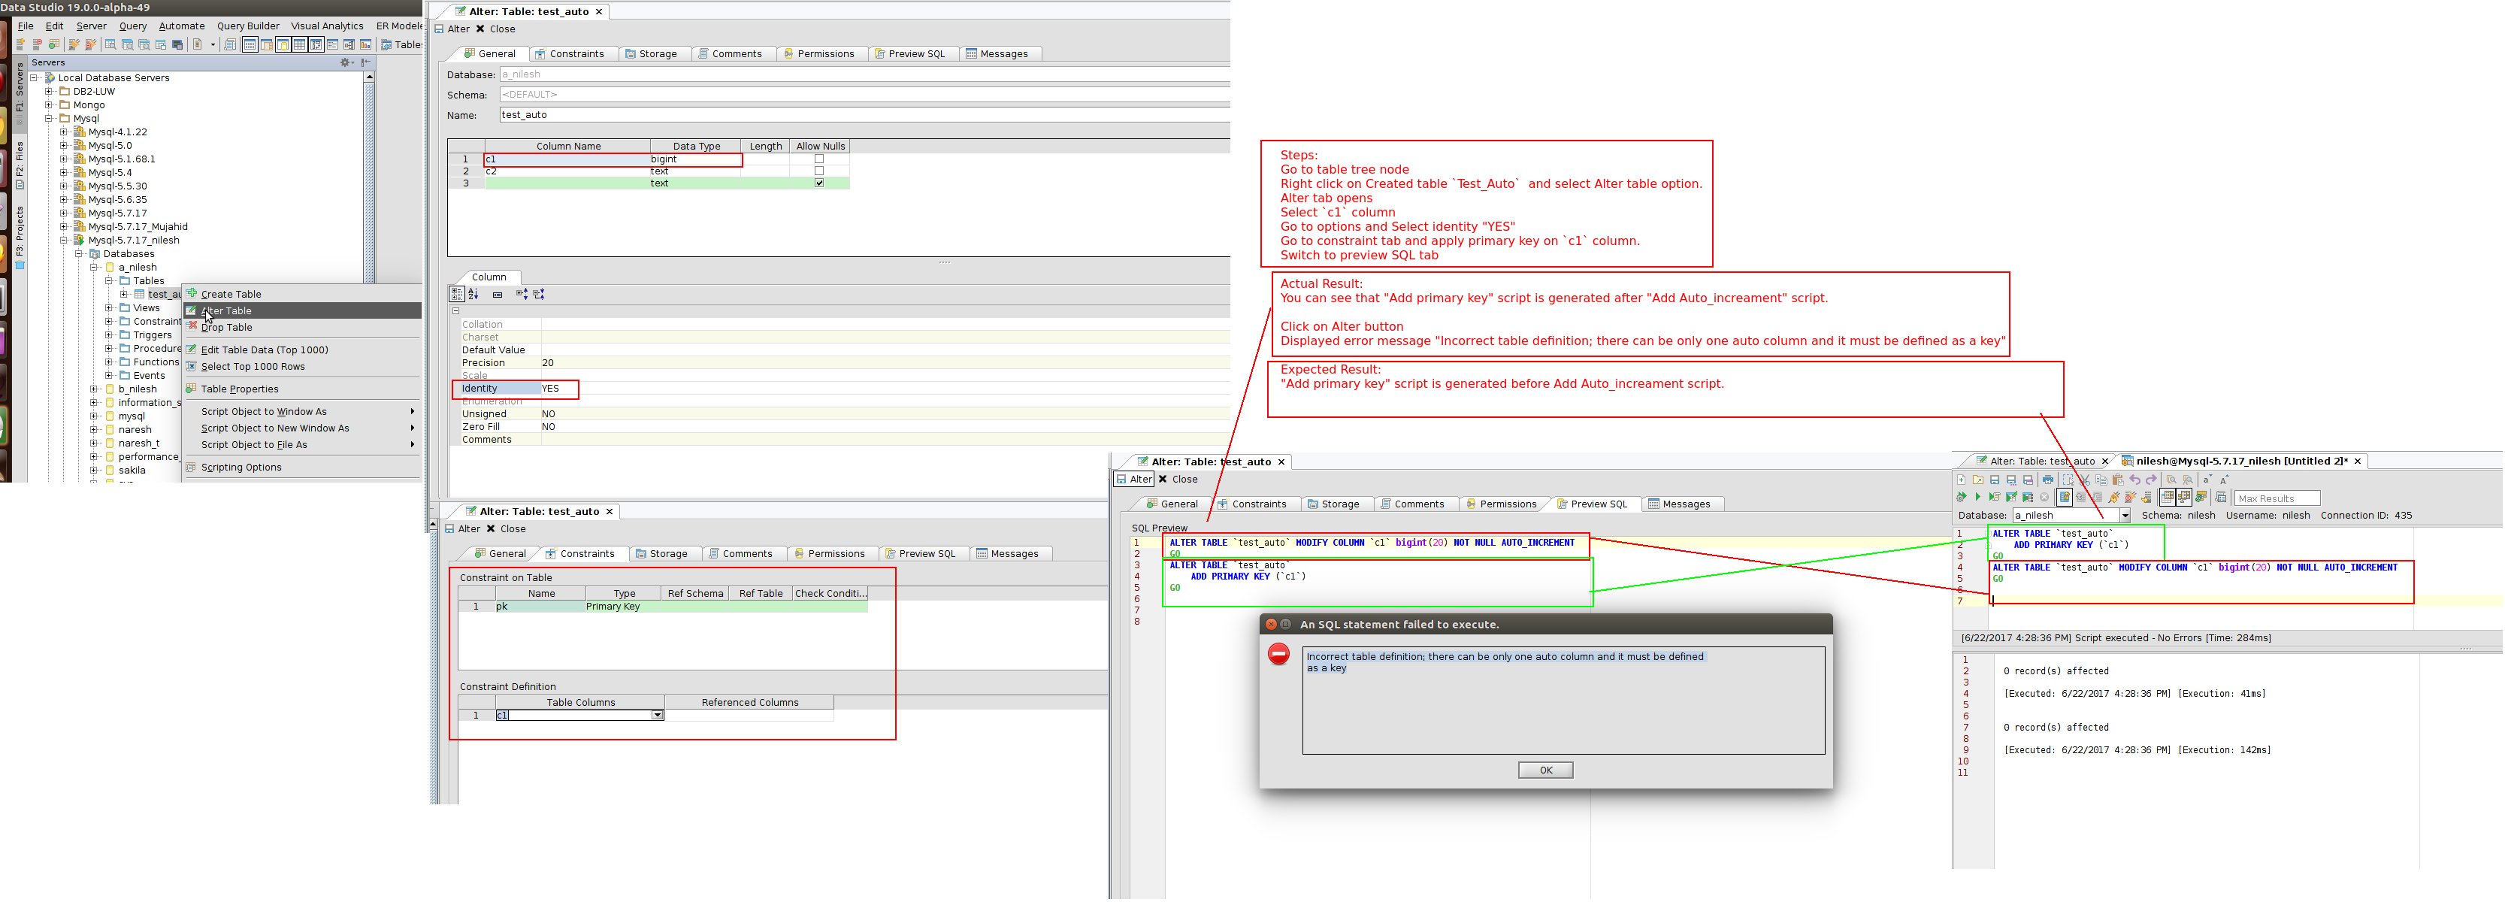Collapse the Mysql folder node
This screenshot has width=2505, height=902.
49,119
